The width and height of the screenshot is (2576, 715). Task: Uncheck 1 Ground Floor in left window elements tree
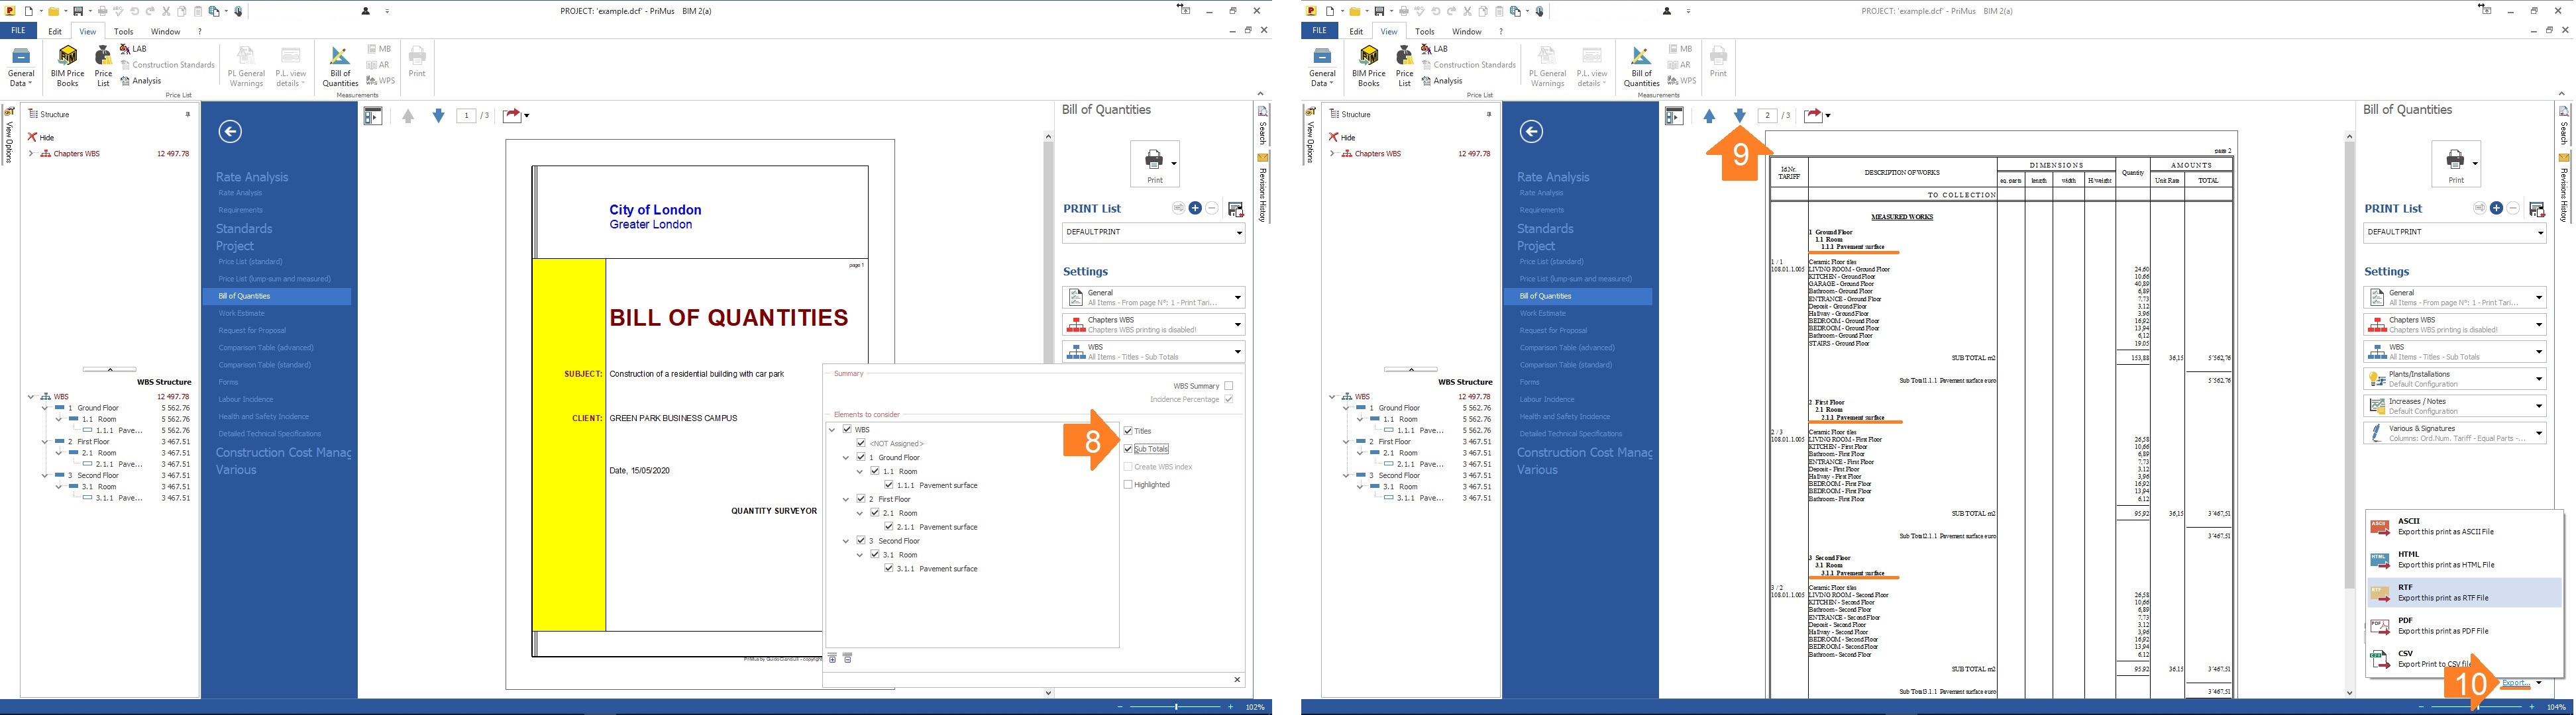pyautogui.click(x=861, y=456)
